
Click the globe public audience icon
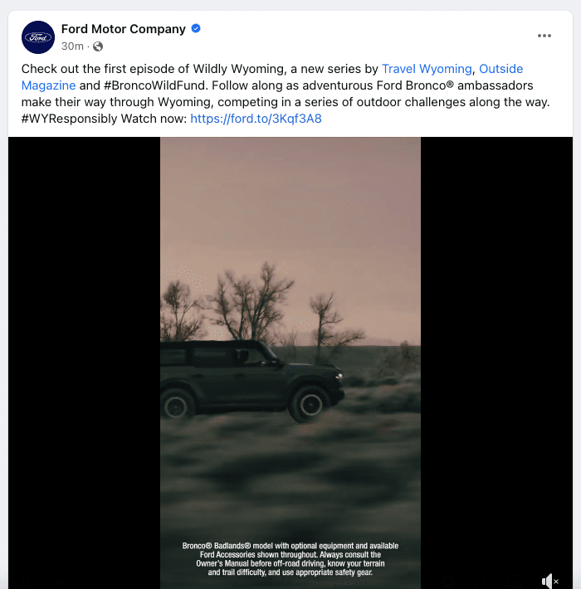tap(98, 46)
